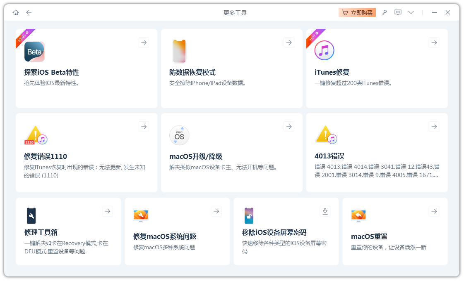Open the 防数据恢复模式 arrow button
This screenshot has height=281, width=464.
pyautogui.click(x=289, y=42)
